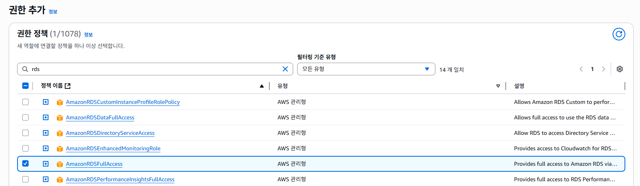Open the table preferences gear icon
This screenshot has height=186, width=640.
(619, 69)
